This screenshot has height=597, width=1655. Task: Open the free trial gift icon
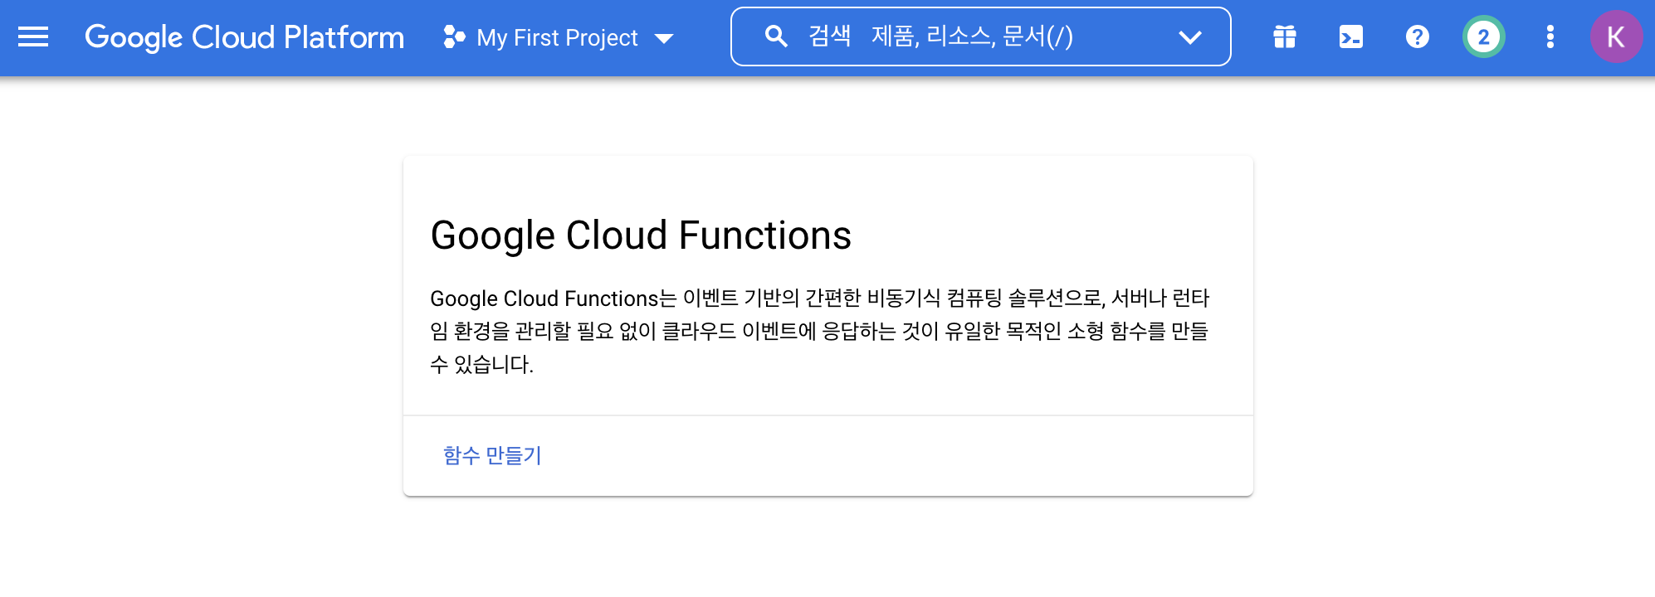[1285, 37]
